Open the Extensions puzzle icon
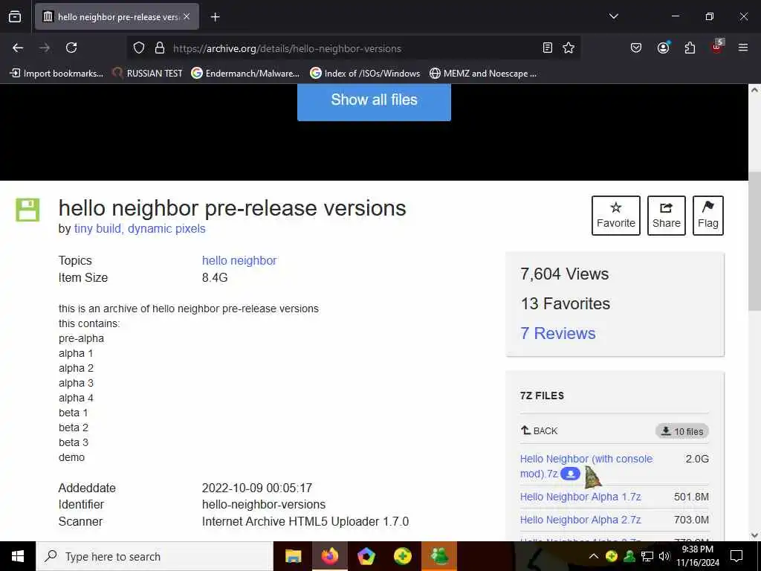The width and height of the screenshot is (761, 571). tap(690, 48)
